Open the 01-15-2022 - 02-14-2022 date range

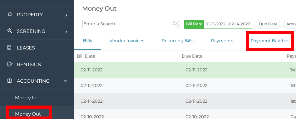tap(228, 24)
